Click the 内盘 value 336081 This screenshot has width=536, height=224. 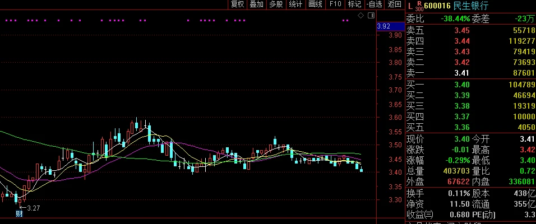(521, 181)
